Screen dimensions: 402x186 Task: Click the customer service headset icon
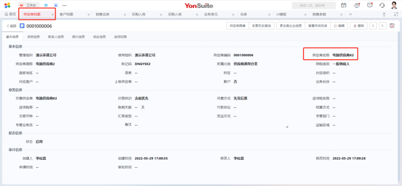click(x=382, y=5)
